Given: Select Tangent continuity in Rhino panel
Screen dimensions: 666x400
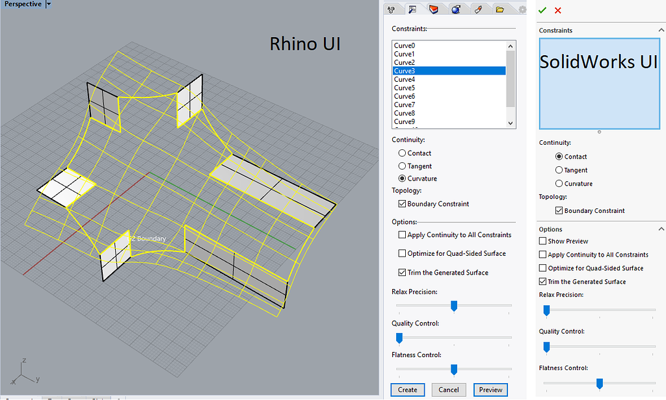Looking at the screenshot, I should [x=403, y=166].
